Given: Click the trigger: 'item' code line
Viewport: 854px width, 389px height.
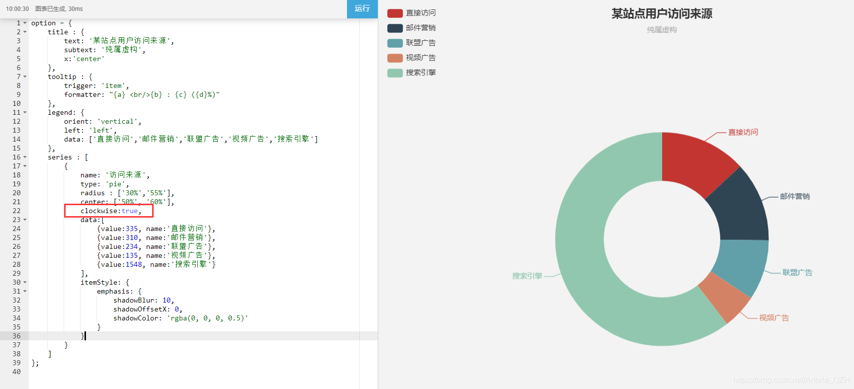Looking at the screenshot, I should click(x=96, y=85).
